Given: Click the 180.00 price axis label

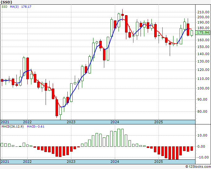Looking at the screenshot, I should tap(203, 28).
